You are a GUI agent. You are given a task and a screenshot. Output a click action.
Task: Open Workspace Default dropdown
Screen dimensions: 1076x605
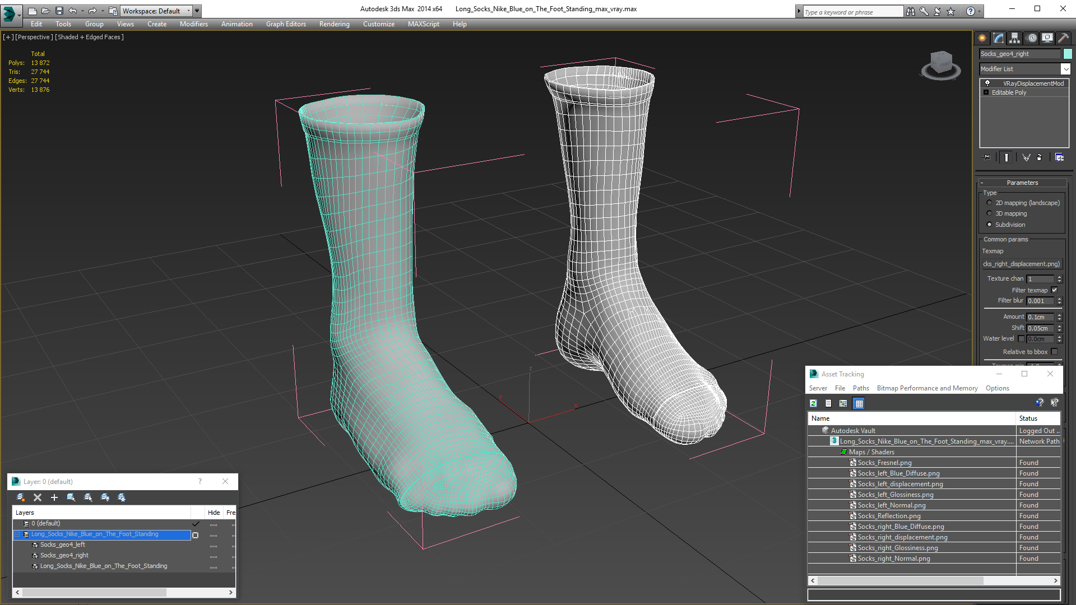156,11
